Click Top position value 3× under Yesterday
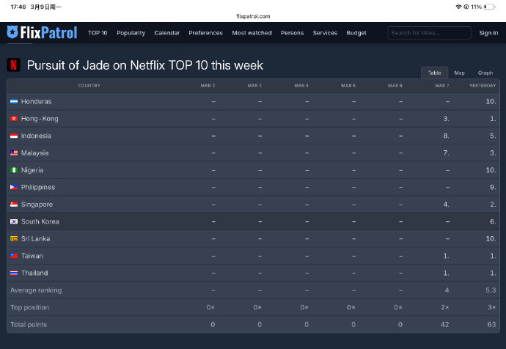506x349 pixels. pos(491,307)
